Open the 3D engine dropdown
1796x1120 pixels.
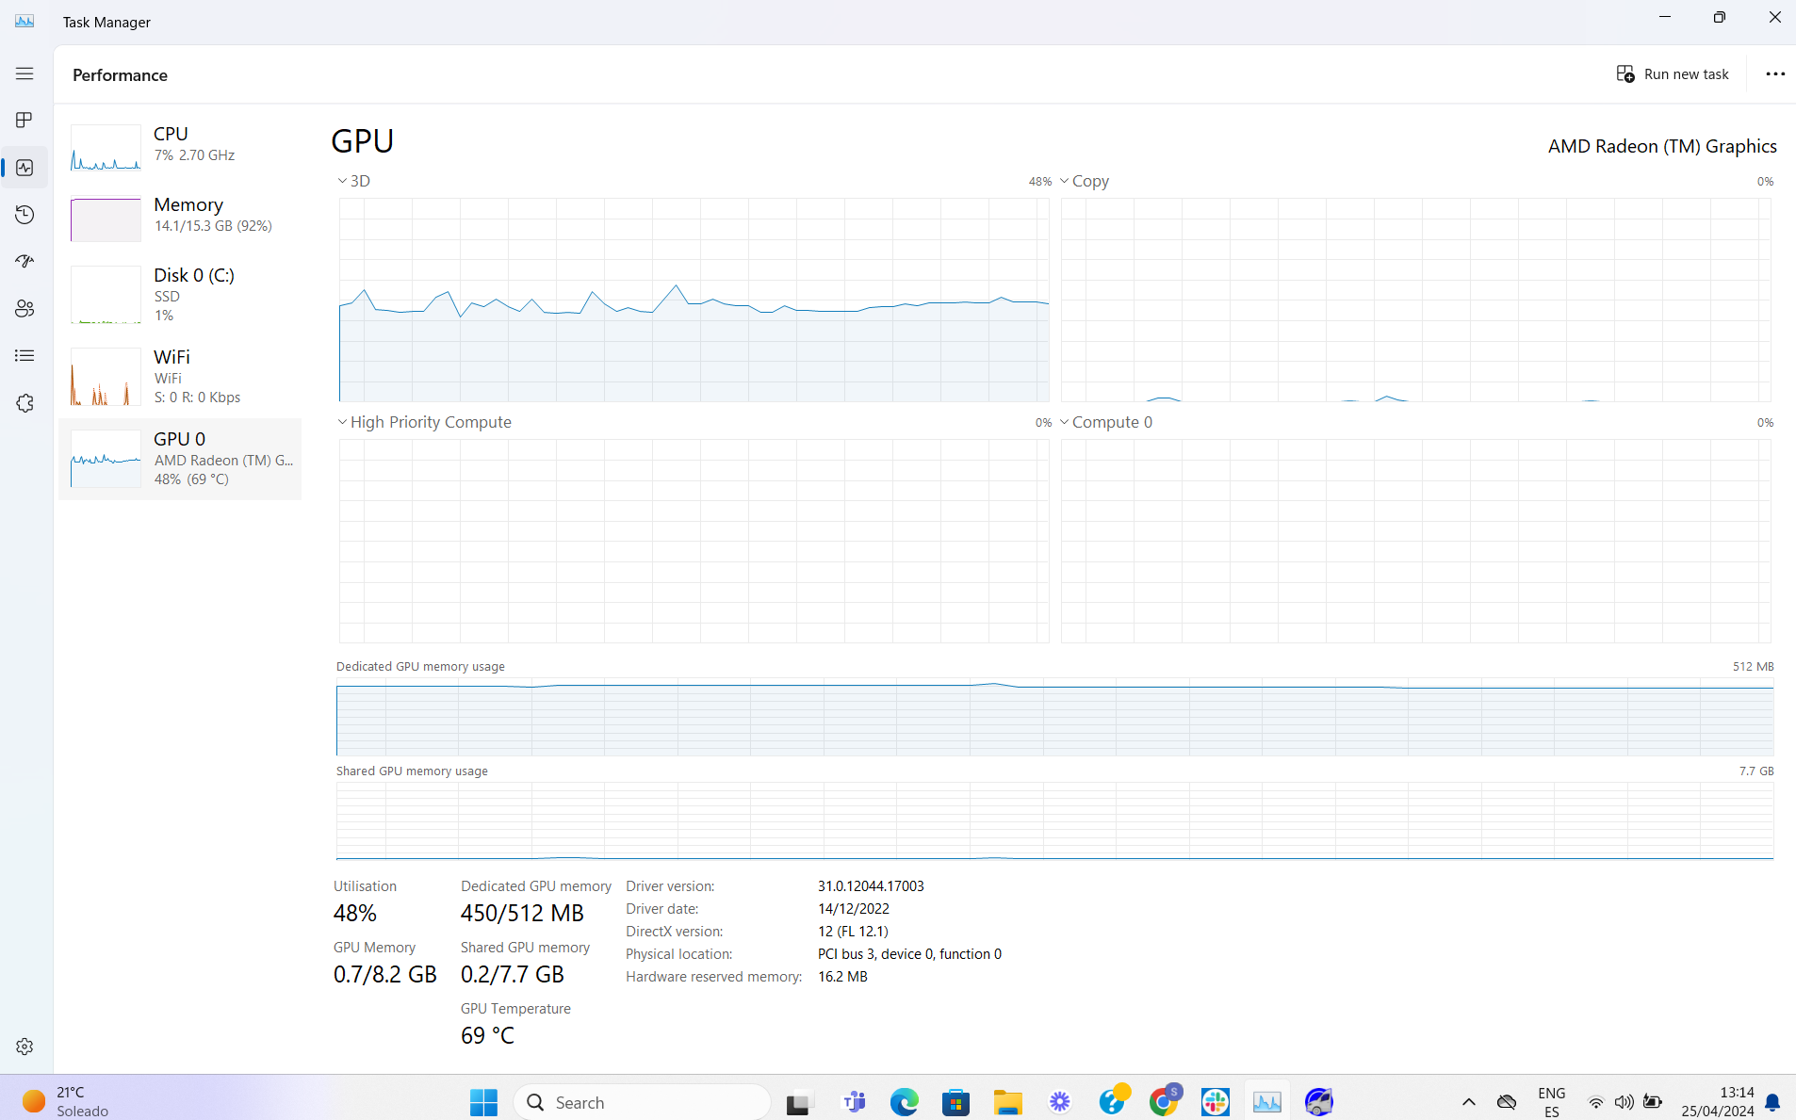coord(354,181)
